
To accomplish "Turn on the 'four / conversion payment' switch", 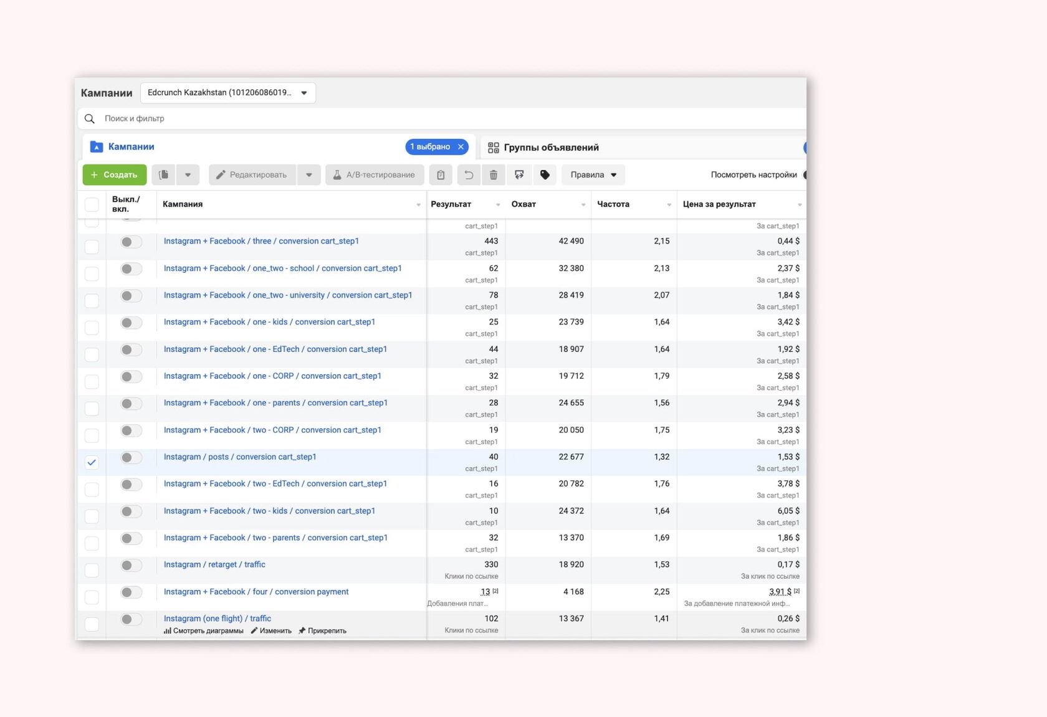I will pyautogui.click(x=131, y=592).
